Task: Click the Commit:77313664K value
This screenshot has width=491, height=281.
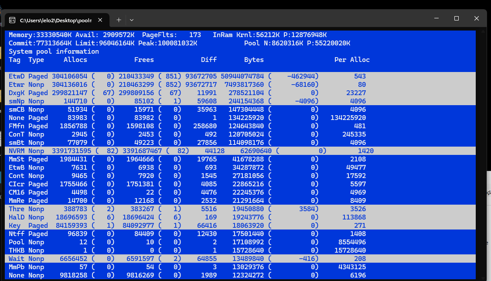Action: tap(40, 43)
